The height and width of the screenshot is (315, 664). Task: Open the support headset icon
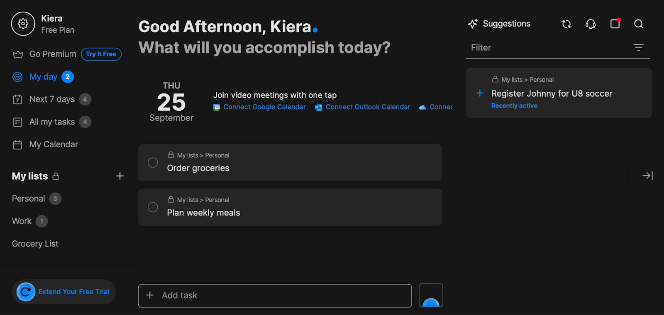click(x=591, y=24)
